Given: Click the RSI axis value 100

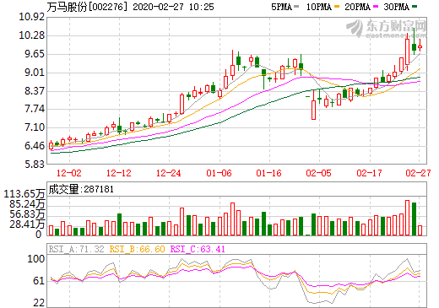Looking at the screenshot, I should [36, 259].
